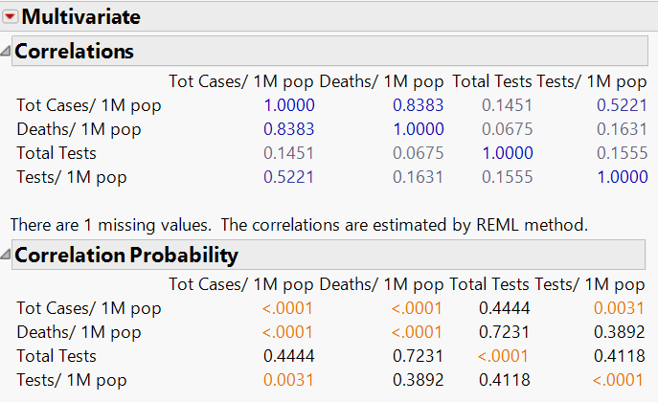Click the Total Tests column header in Correlations
Screen dimensions: 658x402
pyautogui.click(x=491, y=81)
